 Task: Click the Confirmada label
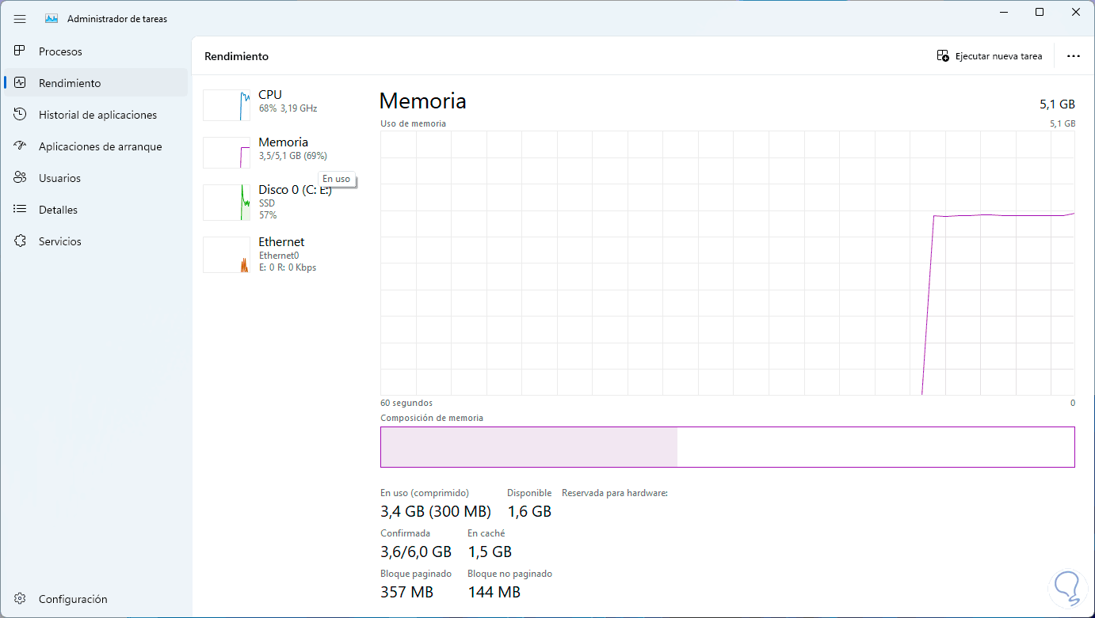click(406, 533)
